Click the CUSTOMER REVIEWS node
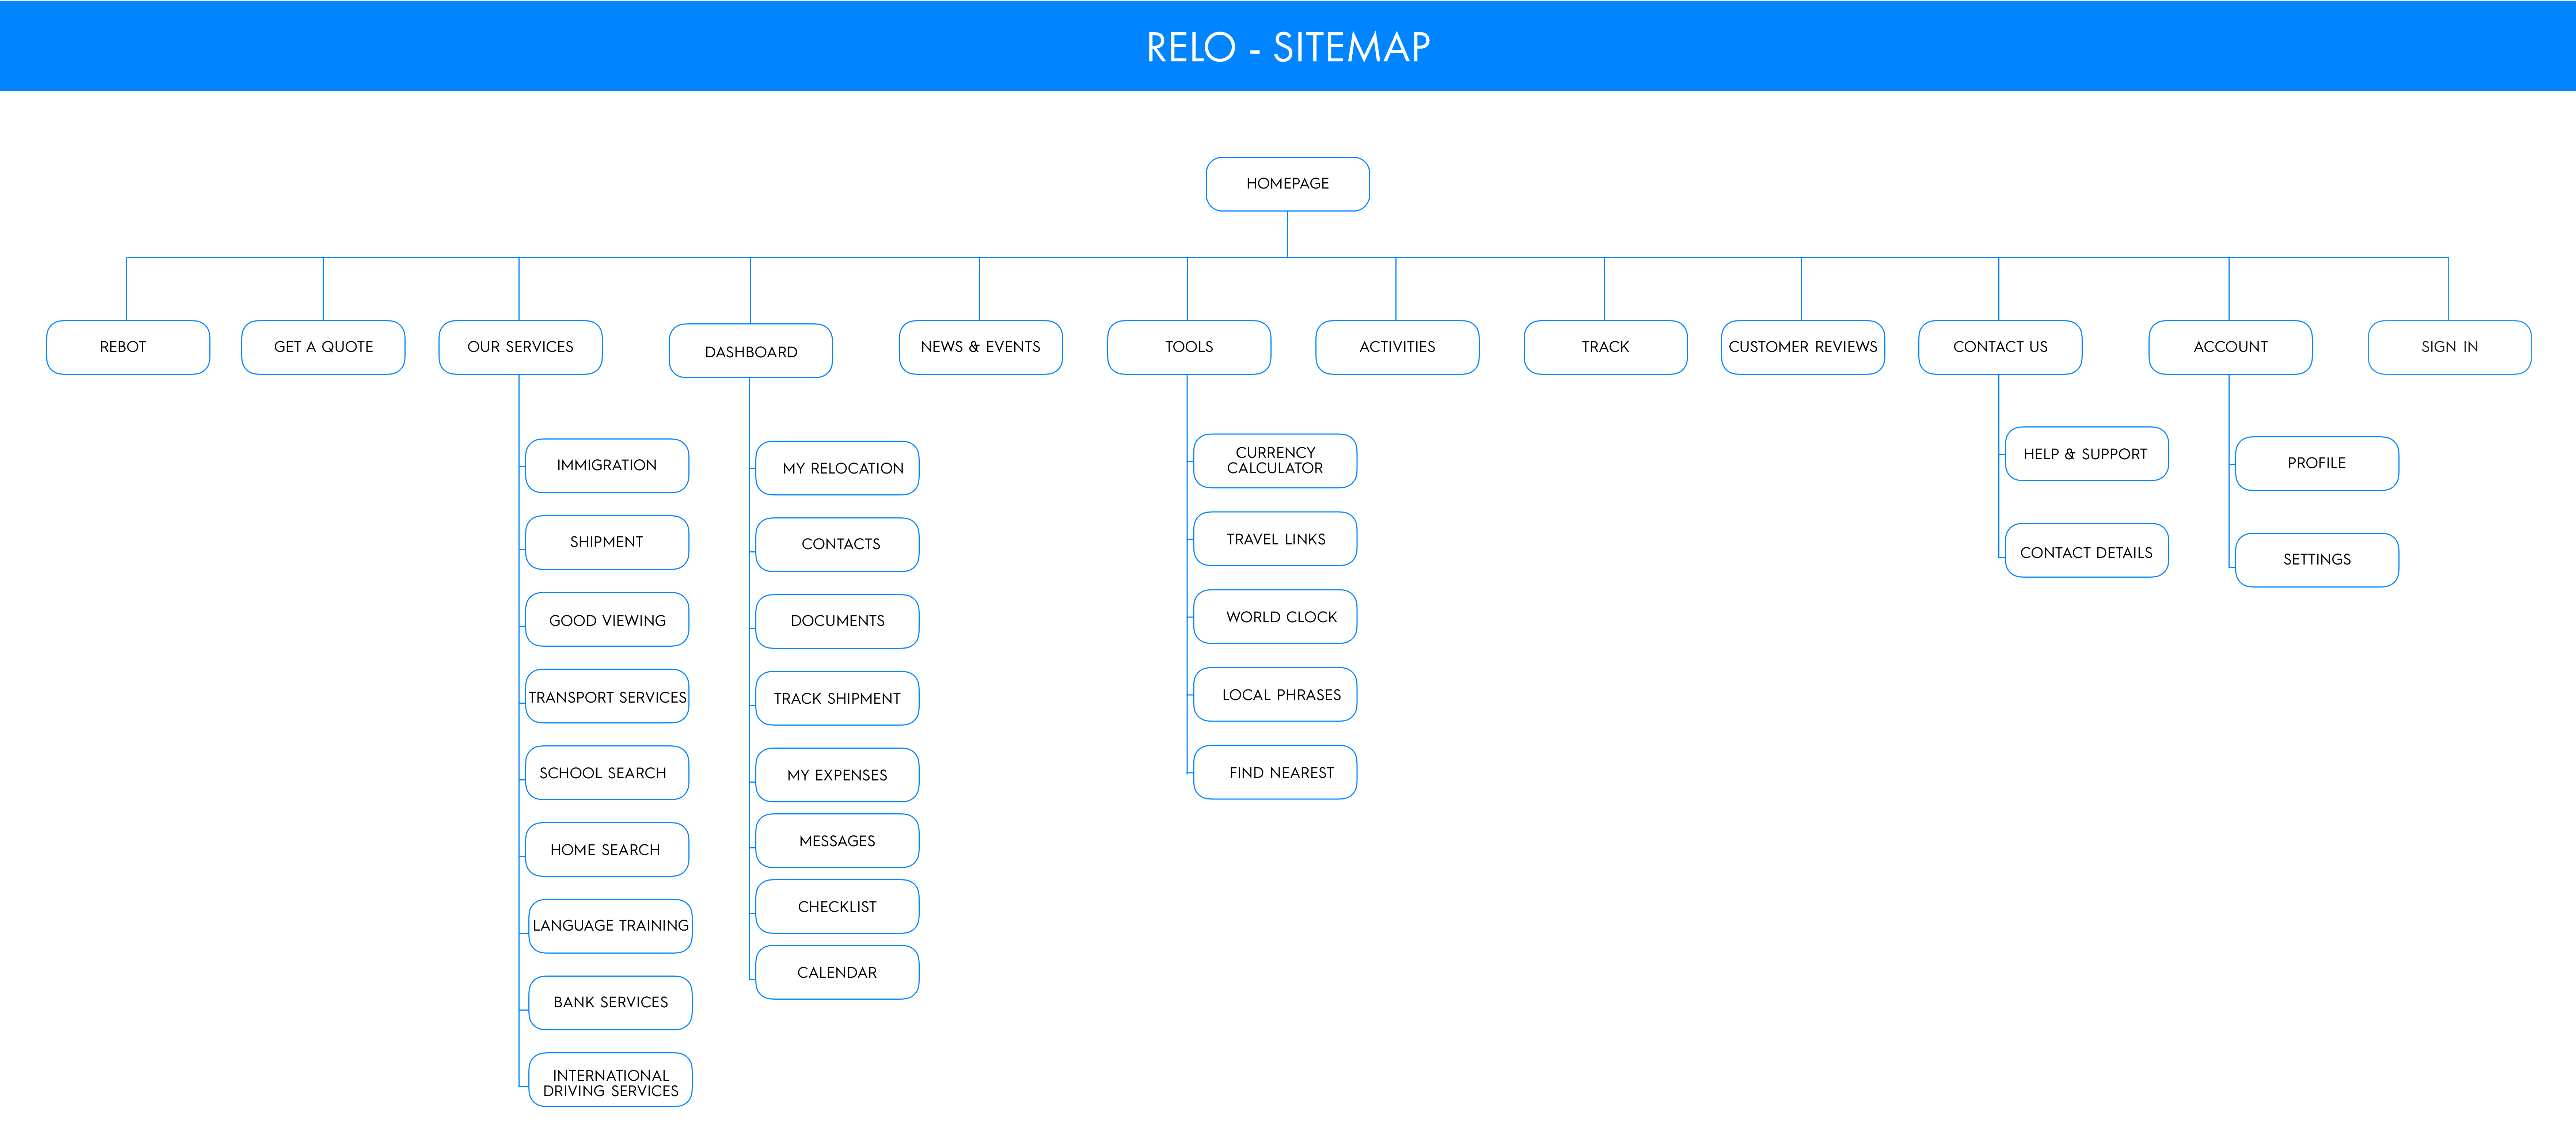The image size is (2576, 1129). (1802, 347)
